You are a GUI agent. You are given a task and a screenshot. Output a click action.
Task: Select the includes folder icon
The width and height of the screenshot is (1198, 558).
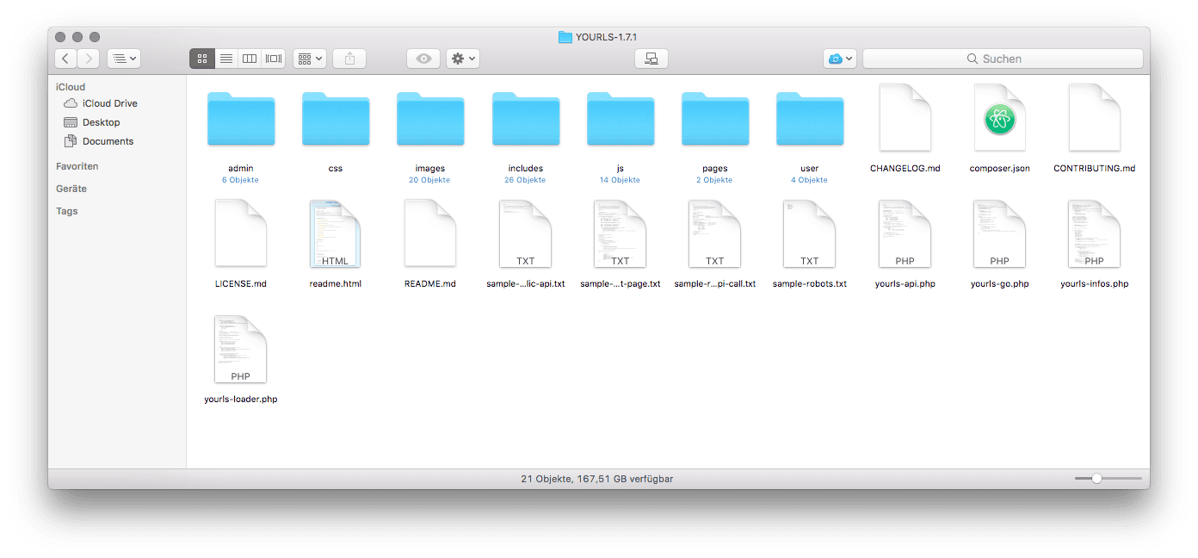(x=526, y=119)
